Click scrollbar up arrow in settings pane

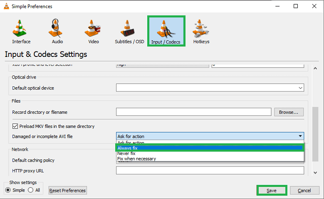[x=315, y=68]
